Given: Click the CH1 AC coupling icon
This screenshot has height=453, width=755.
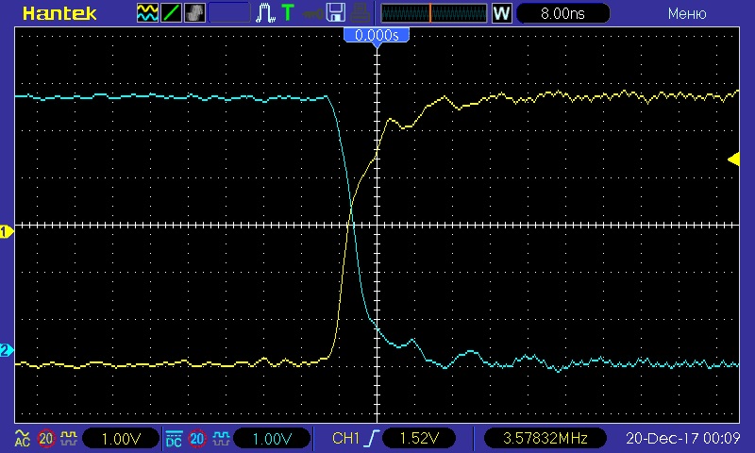Looking at the screenshot, I should tap(22, 438).
